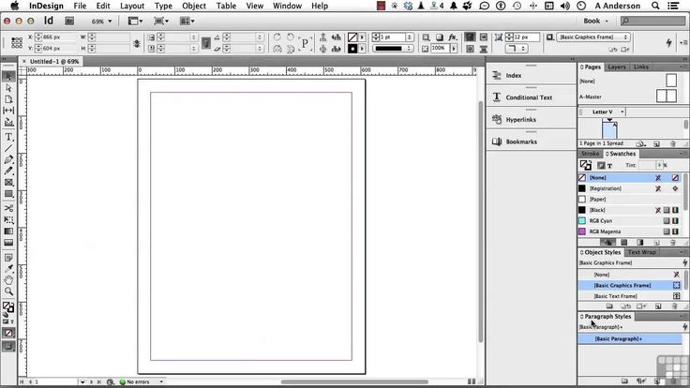Select the Selection tool in toolbox
Screen dimensions: 690x388
pos(8,77)
